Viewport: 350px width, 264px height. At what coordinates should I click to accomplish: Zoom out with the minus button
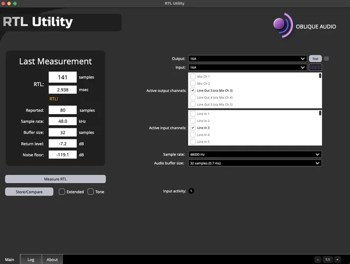pyautogui.click(x=318, y=260)
